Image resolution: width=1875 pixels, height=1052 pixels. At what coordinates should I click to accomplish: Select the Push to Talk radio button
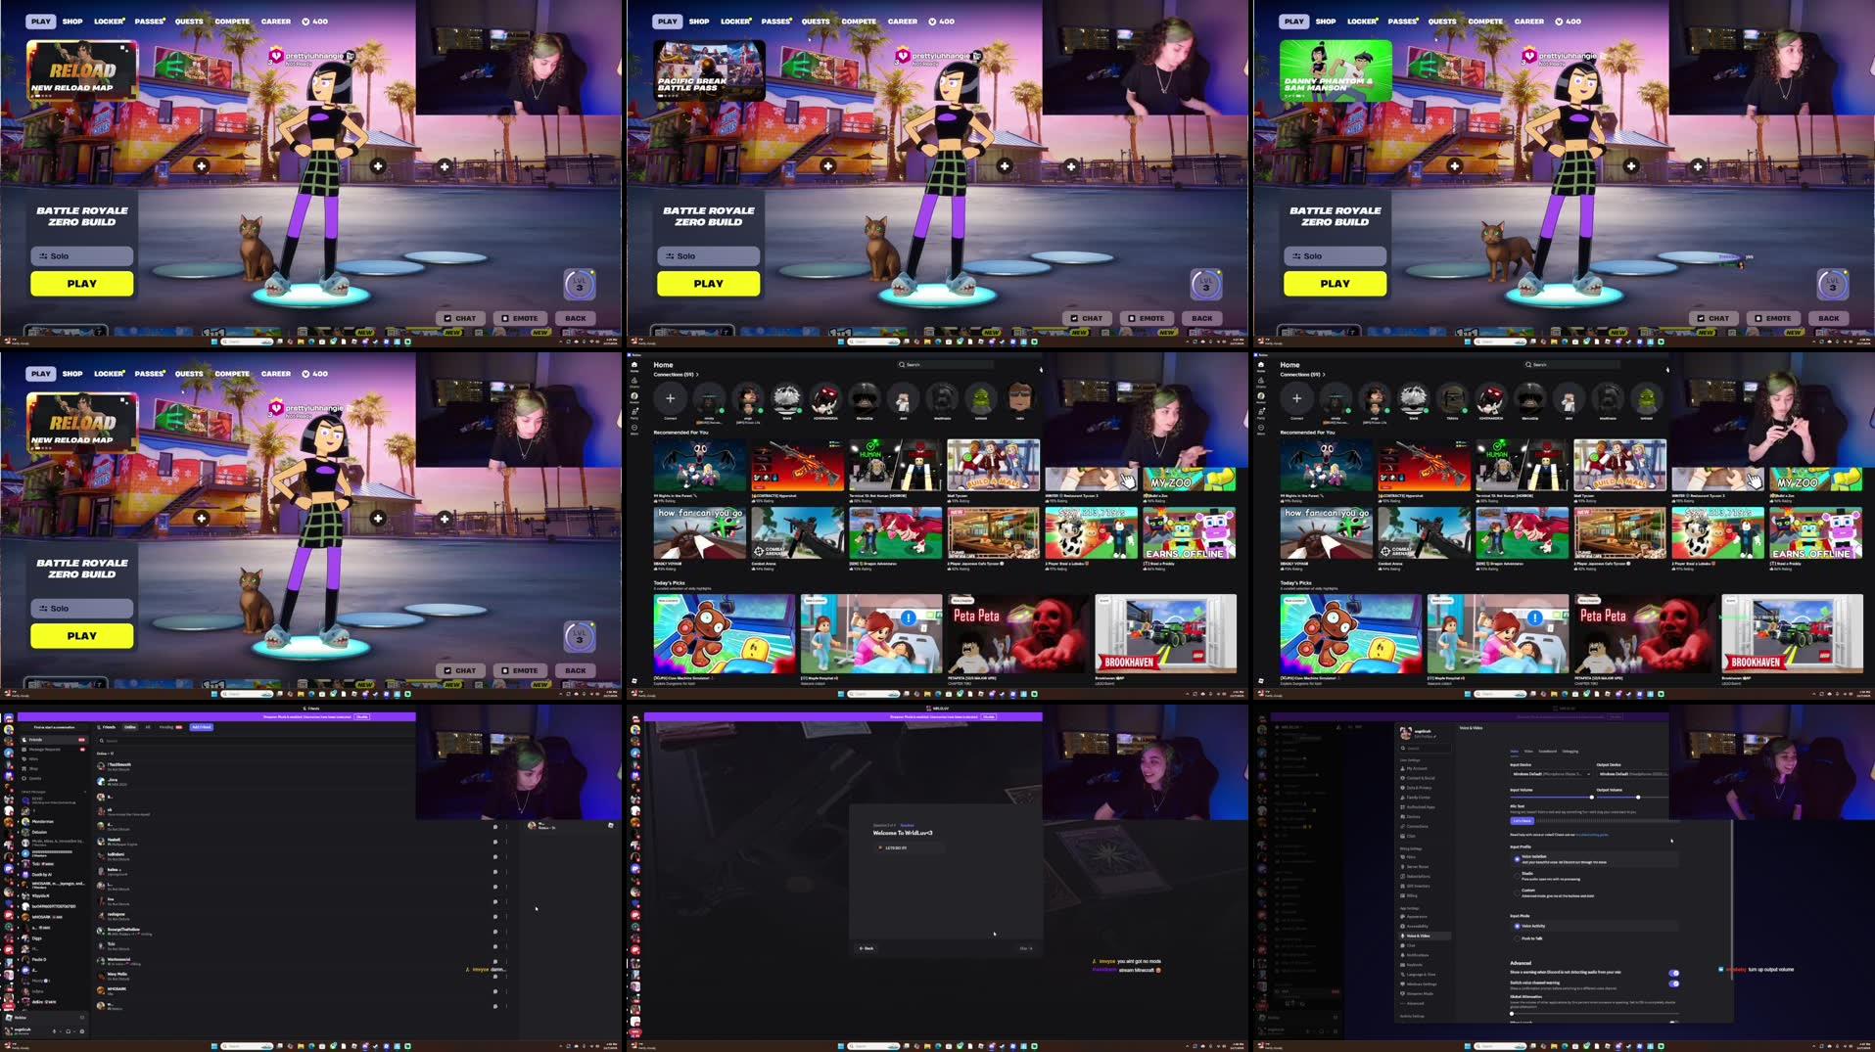click(1518, 938)
